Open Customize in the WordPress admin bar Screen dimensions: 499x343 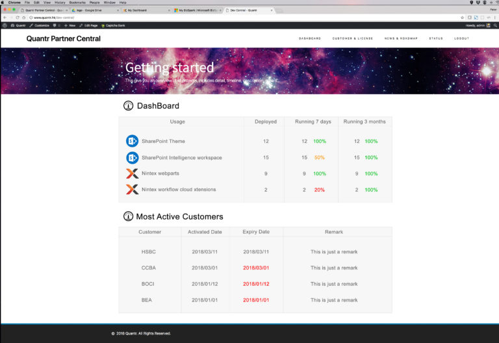pyautogui.click(x=40, y=25)
